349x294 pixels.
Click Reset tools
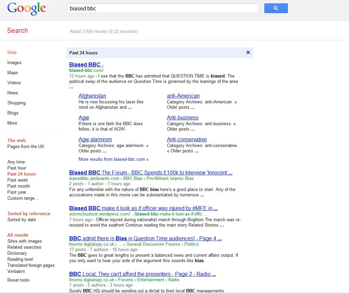click(18, 280)
